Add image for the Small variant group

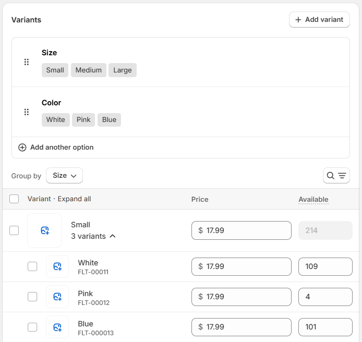click(44, 230)
